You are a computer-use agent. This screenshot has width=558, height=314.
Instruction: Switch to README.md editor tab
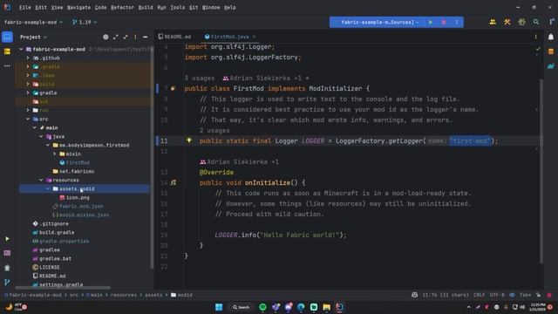(174, 37)
